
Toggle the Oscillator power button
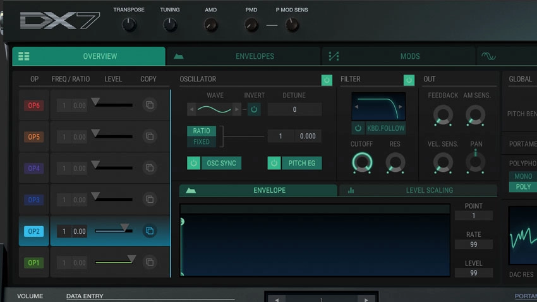pos(327,80)
